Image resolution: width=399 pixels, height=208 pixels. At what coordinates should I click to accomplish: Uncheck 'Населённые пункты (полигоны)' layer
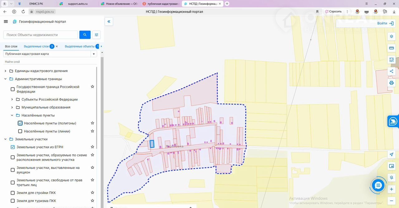20,123
